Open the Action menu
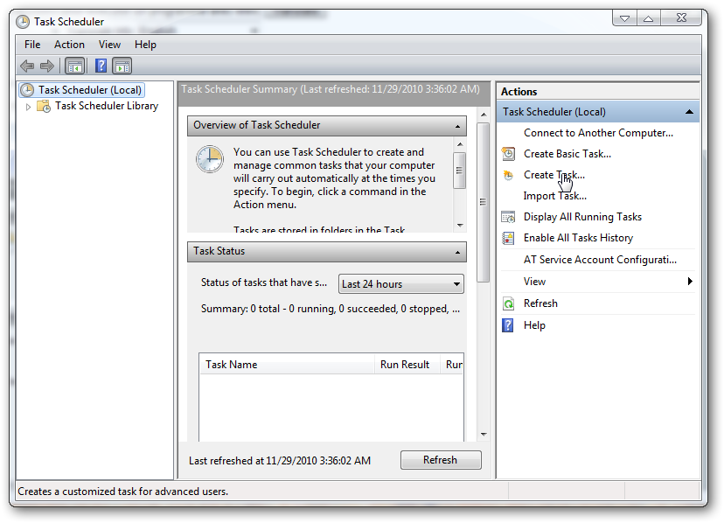 (x=69, y=45)
